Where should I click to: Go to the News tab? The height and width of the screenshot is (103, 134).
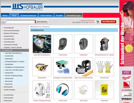click(x=5, y=15)
